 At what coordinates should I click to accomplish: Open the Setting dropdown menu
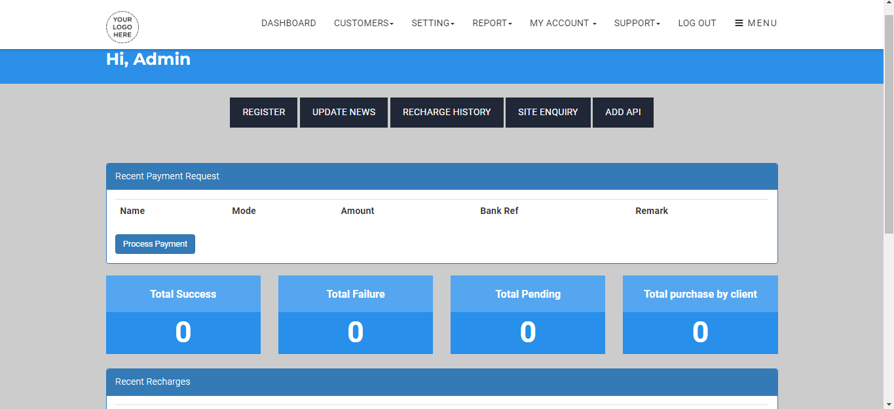pyautogui.click(x=432, y=23)
